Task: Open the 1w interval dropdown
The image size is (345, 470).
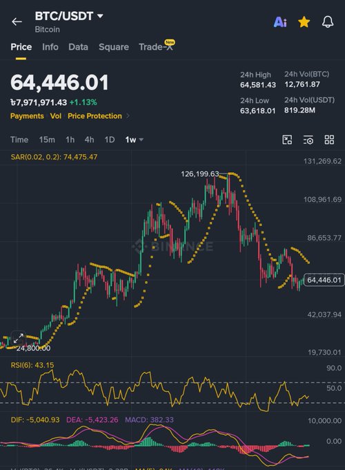Action: click(134, 140)
